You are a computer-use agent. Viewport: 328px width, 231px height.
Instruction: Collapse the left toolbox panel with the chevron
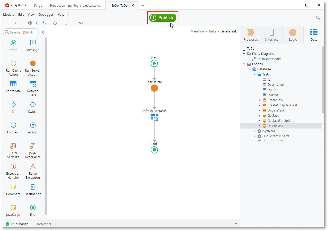(43, 32)
